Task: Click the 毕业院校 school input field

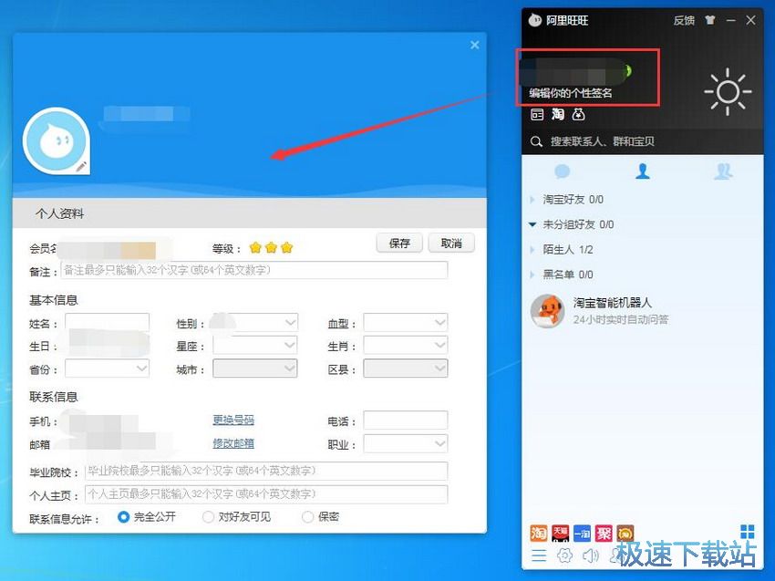Action: coord(266,471)
